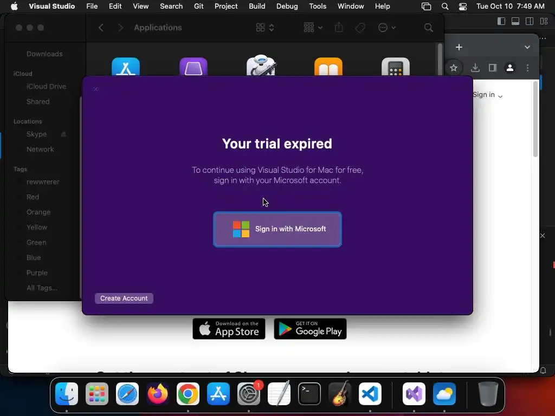
Task: Close the trial expired dialog
Action: coord(95,89)
